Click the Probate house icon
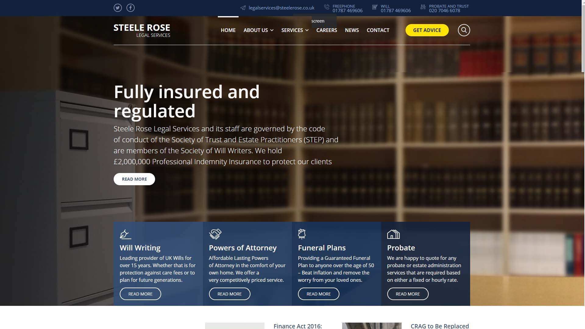585x329 pixels. click(393, 234)
